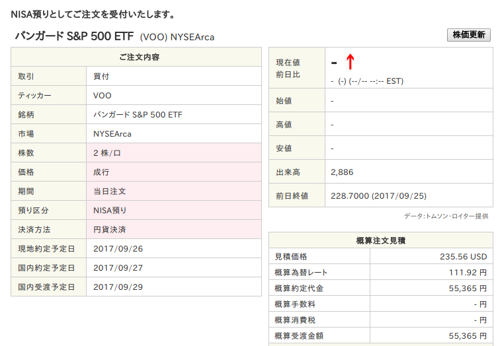Click the NISA預りとしてご注文を受付いたします notice

(x=93, y=15)
